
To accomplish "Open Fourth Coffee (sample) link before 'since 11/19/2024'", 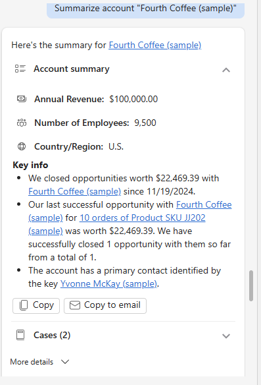I will [x=74, y=192].
